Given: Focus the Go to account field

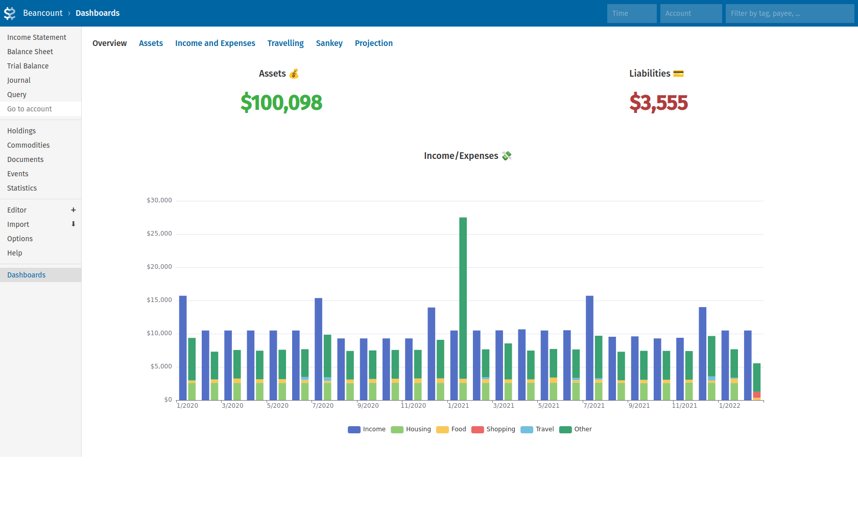Looking at the screenshot, I should click(x=41, y=109).
